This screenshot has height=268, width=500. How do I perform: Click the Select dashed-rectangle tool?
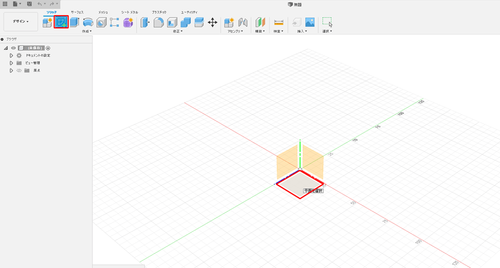(x=327, y=22)
